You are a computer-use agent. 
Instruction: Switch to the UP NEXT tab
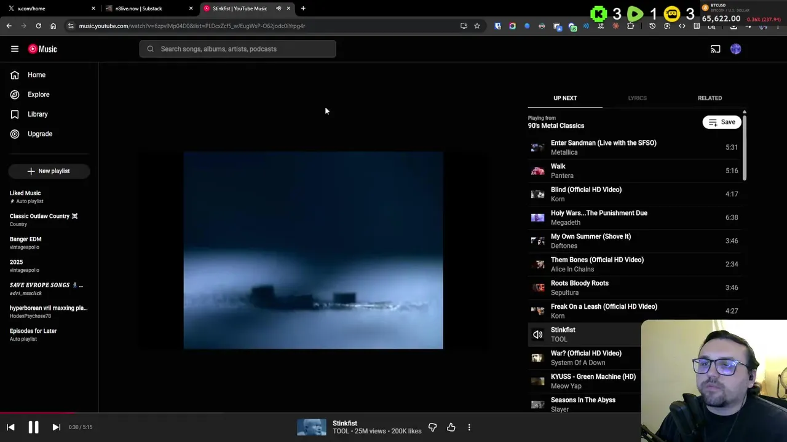pyautogui.click(x=565, y=98)
